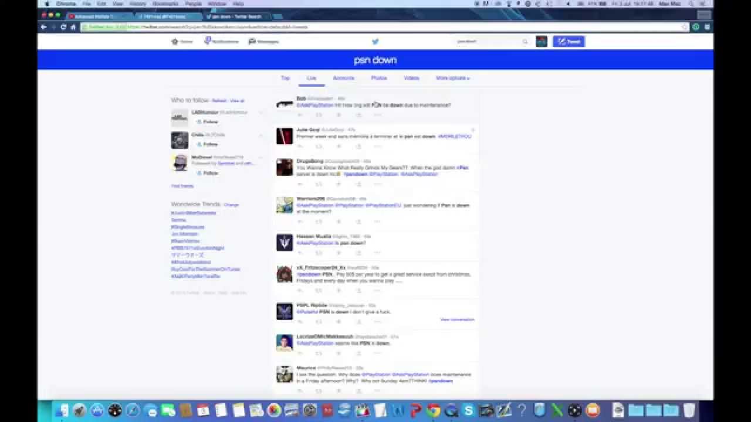
Task: Dismiss the Chills follow suggestion
Action: [x=262, y=135]
